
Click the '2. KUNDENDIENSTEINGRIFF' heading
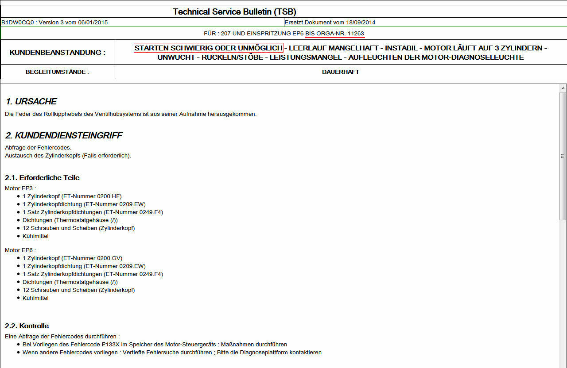click(x=64, y=136)
